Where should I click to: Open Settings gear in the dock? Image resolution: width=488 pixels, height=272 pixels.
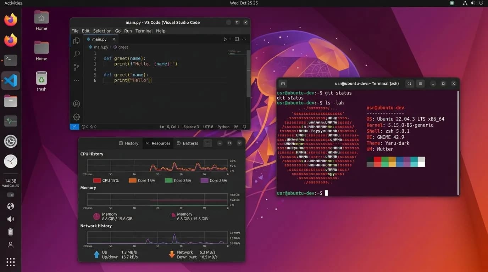click(x=11, y=142)
